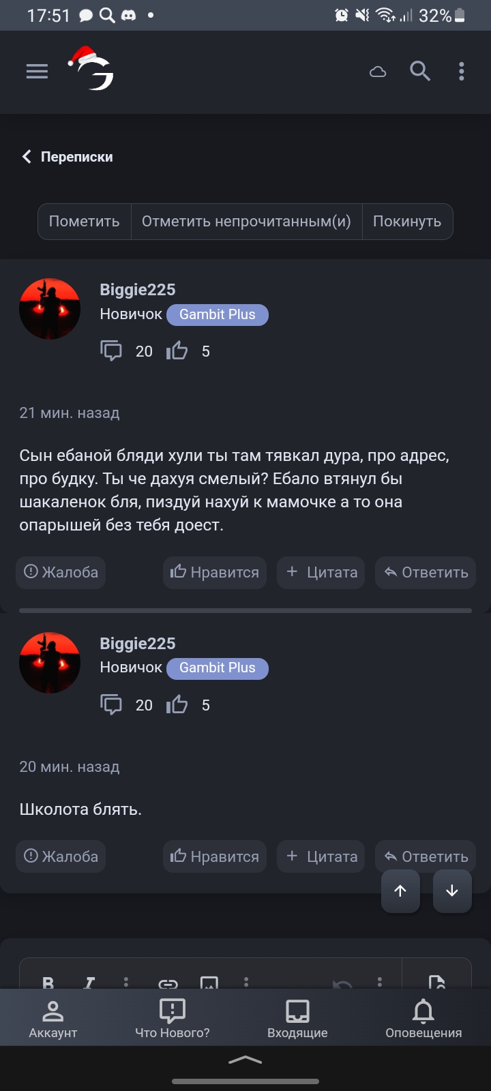The height and width of the screenshot is (1091, 491).
Task: Tap the site logo with Santa hat
Action: (x=91, y=69)
